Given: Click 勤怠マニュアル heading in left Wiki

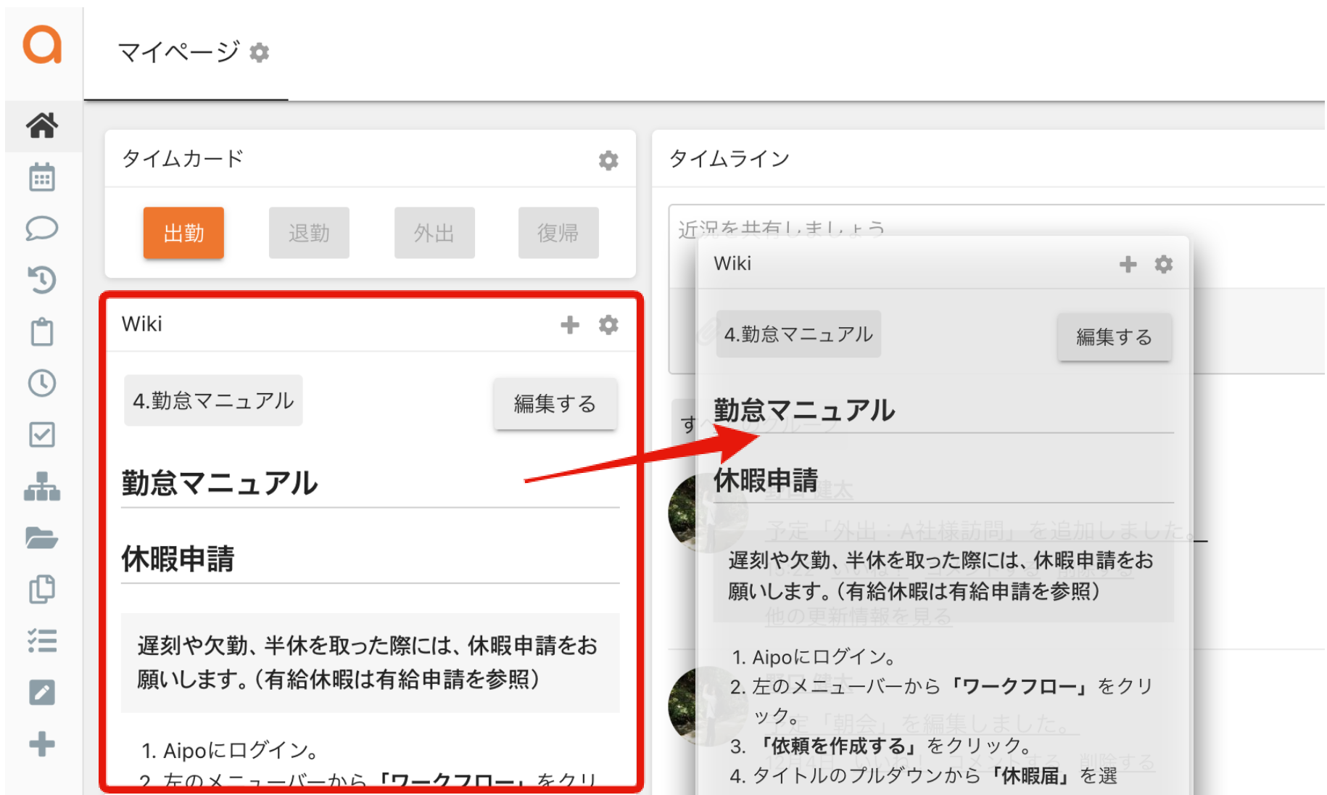Looking at the screenshot, I should 220,483.
